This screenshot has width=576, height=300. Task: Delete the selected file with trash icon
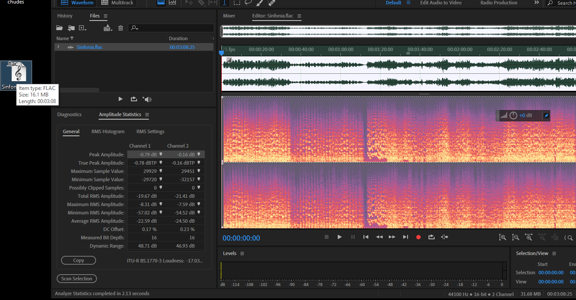(x=121, y=28)
